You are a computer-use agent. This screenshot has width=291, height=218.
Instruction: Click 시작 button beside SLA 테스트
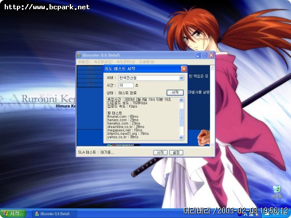coord(160,152)
